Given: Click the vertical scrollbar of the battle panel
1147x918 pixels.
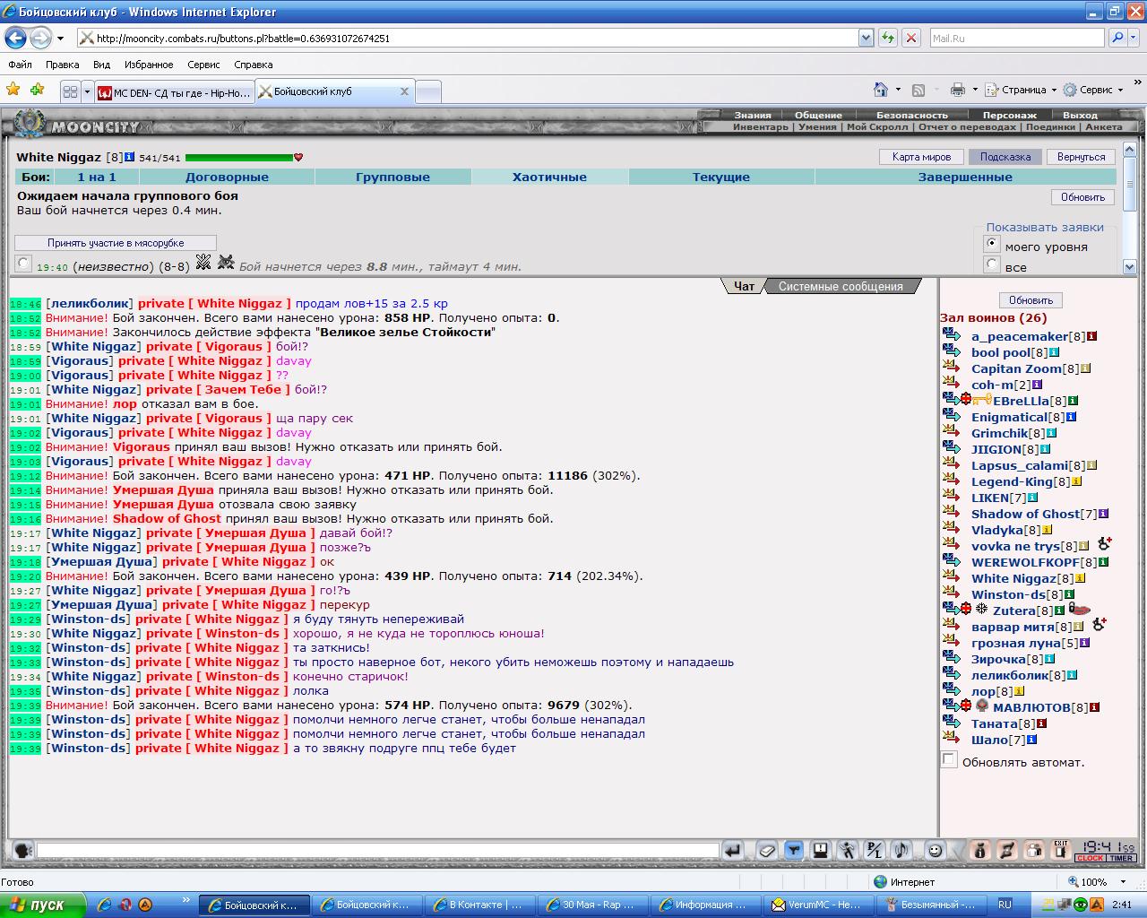Looking at the screenshot, I should 1129,206.
